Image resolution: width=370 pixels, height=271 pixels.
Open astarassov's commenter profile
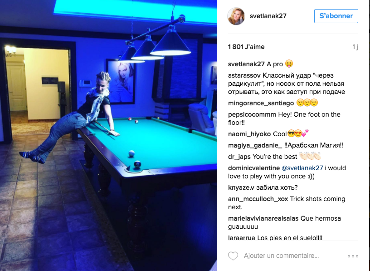click(x=244, y=76)
